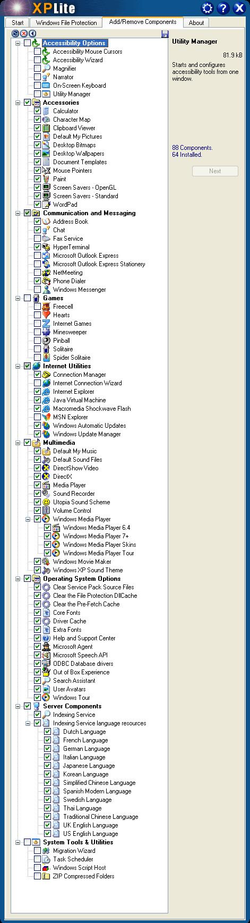
Task: Select the System Tools & Utilities label
Action: point(78,842)
